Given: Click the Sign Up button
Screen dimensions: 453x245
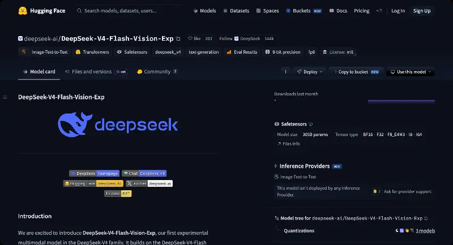Looking at the screenshot, I should click(422, 11).
